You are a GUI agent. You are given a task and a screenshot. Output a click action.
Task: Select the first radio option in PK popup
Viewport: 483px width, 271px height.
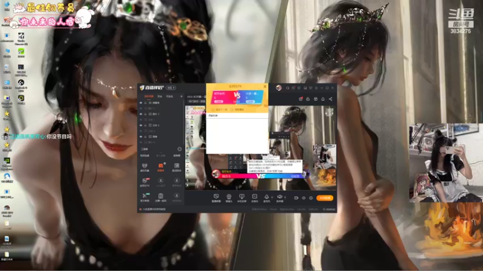213,110
